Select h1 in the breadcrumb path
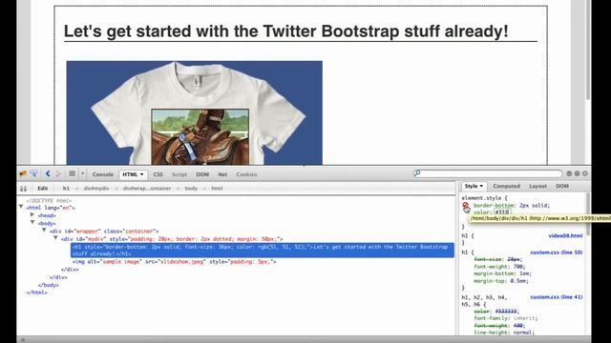The height and width of the screenshot is (343, 611). (x=66, y=189)
